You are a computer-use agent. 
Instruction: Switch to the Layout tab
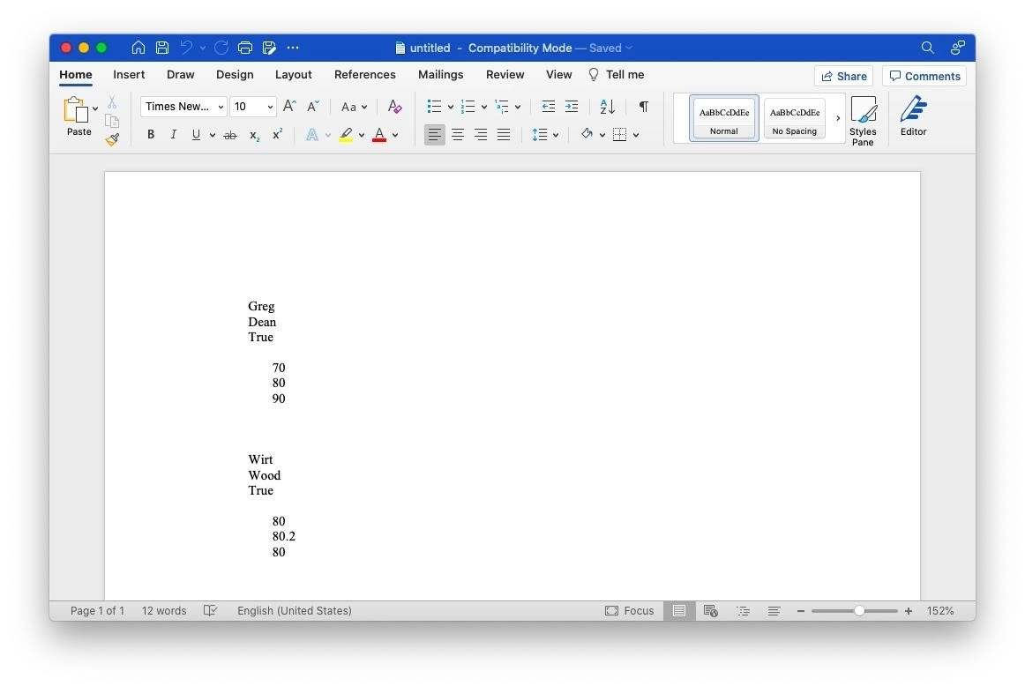pos(294,74)
